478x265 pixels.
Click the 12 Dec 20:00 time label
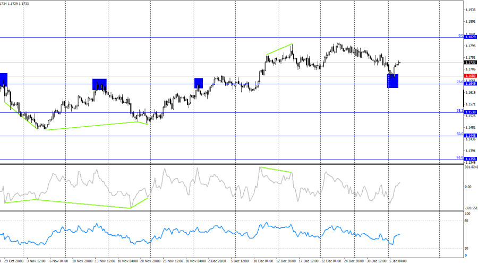click(286, 261)
